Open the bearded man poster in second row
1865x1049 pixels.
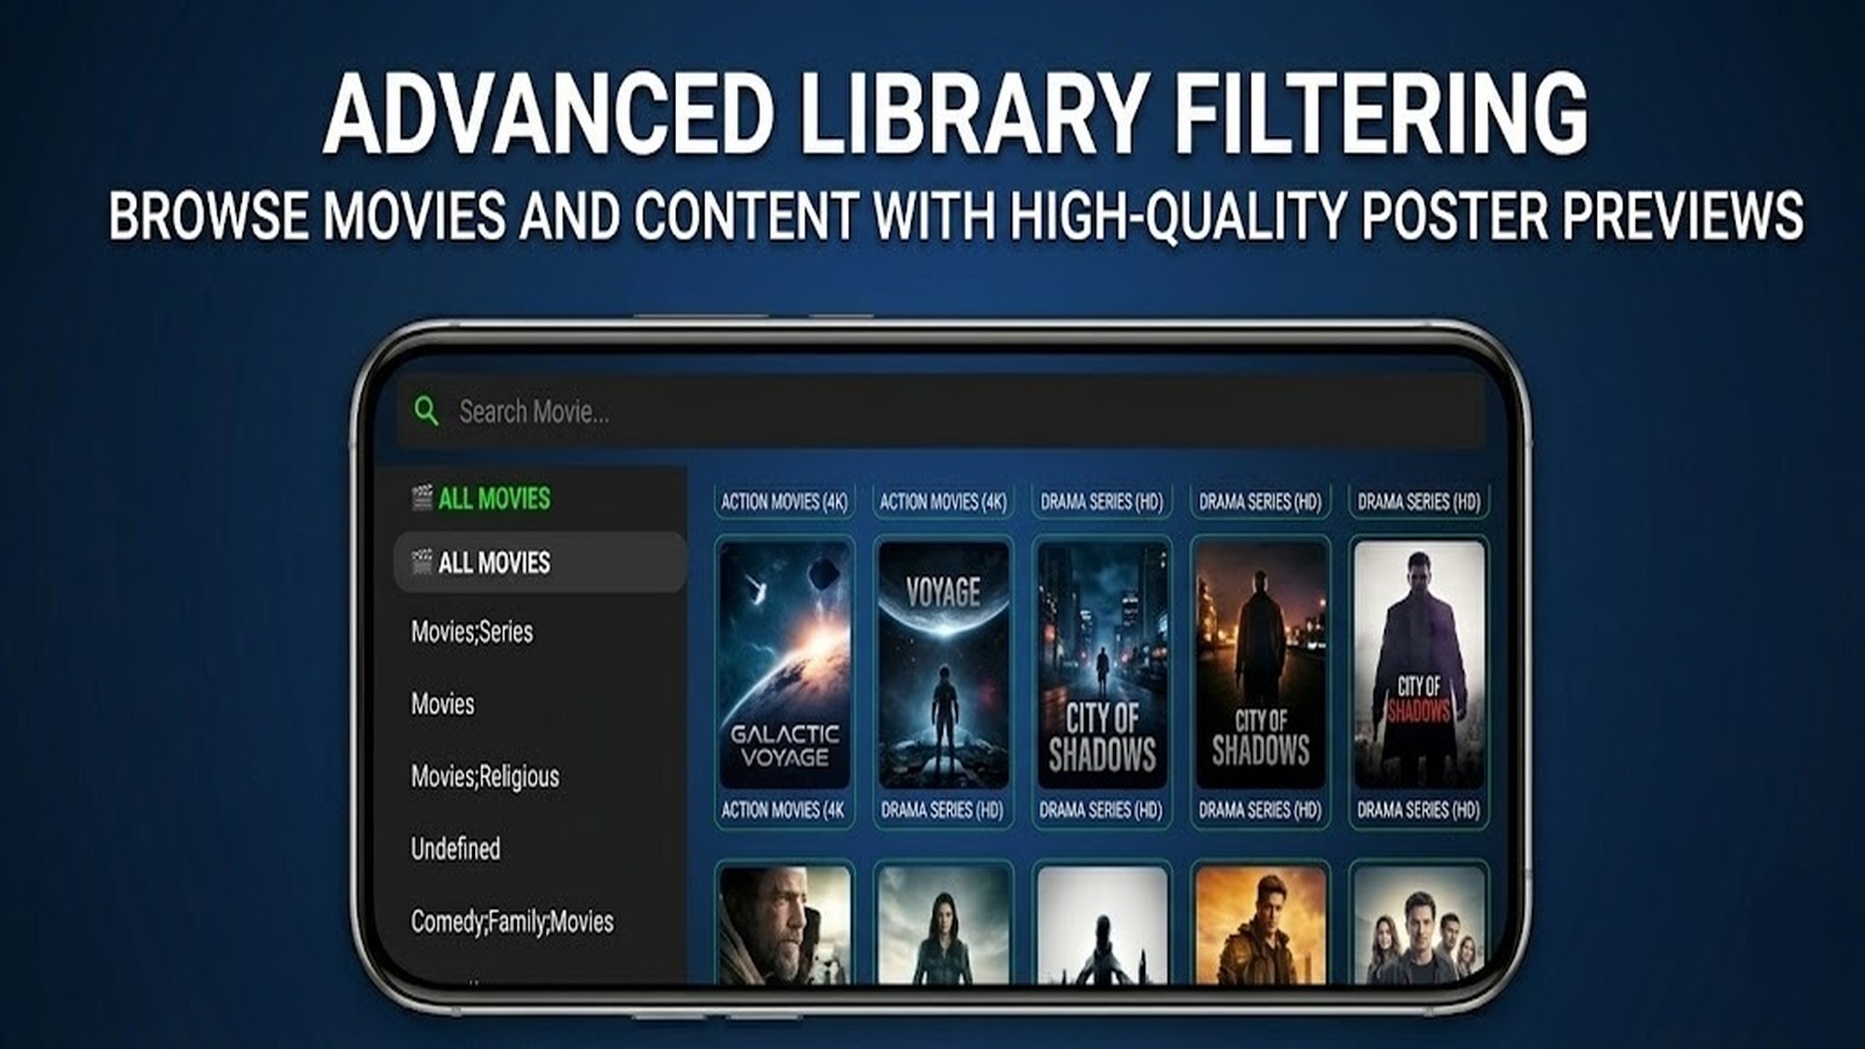[785, 925]
